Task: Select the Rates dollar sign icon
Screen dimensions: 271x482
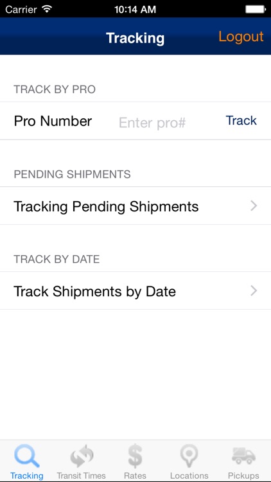Action: 135,456
